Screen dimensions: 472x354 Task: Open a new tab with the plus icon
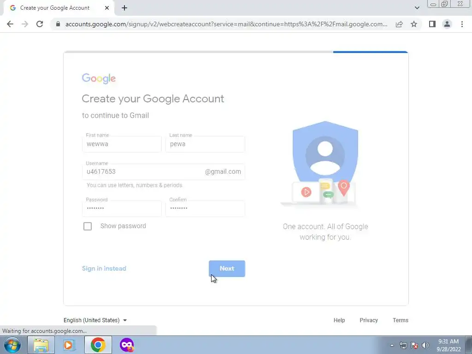[x=124, y=8]
